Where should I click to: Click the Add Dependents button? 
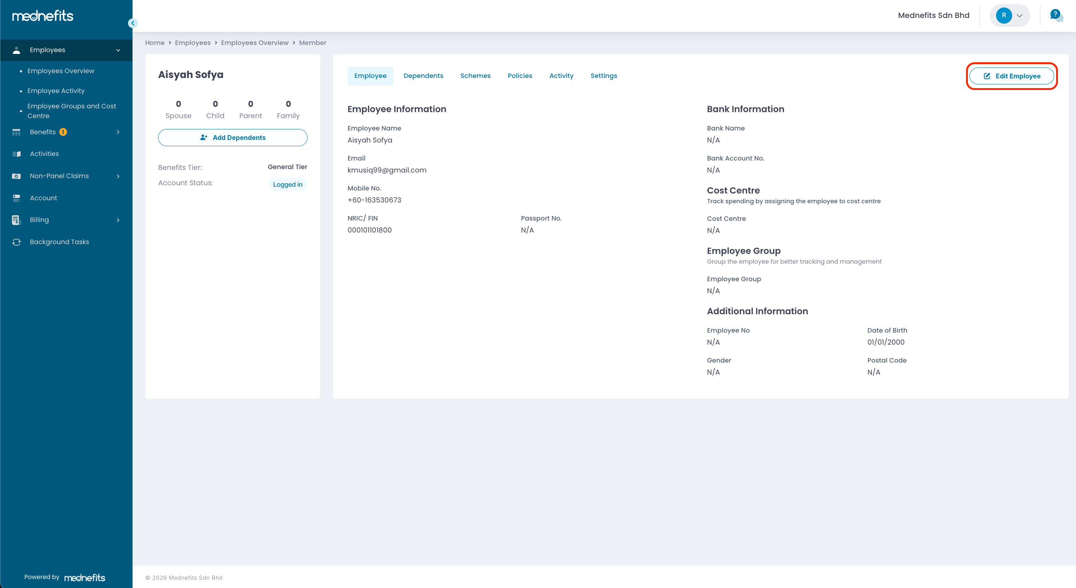232,138
